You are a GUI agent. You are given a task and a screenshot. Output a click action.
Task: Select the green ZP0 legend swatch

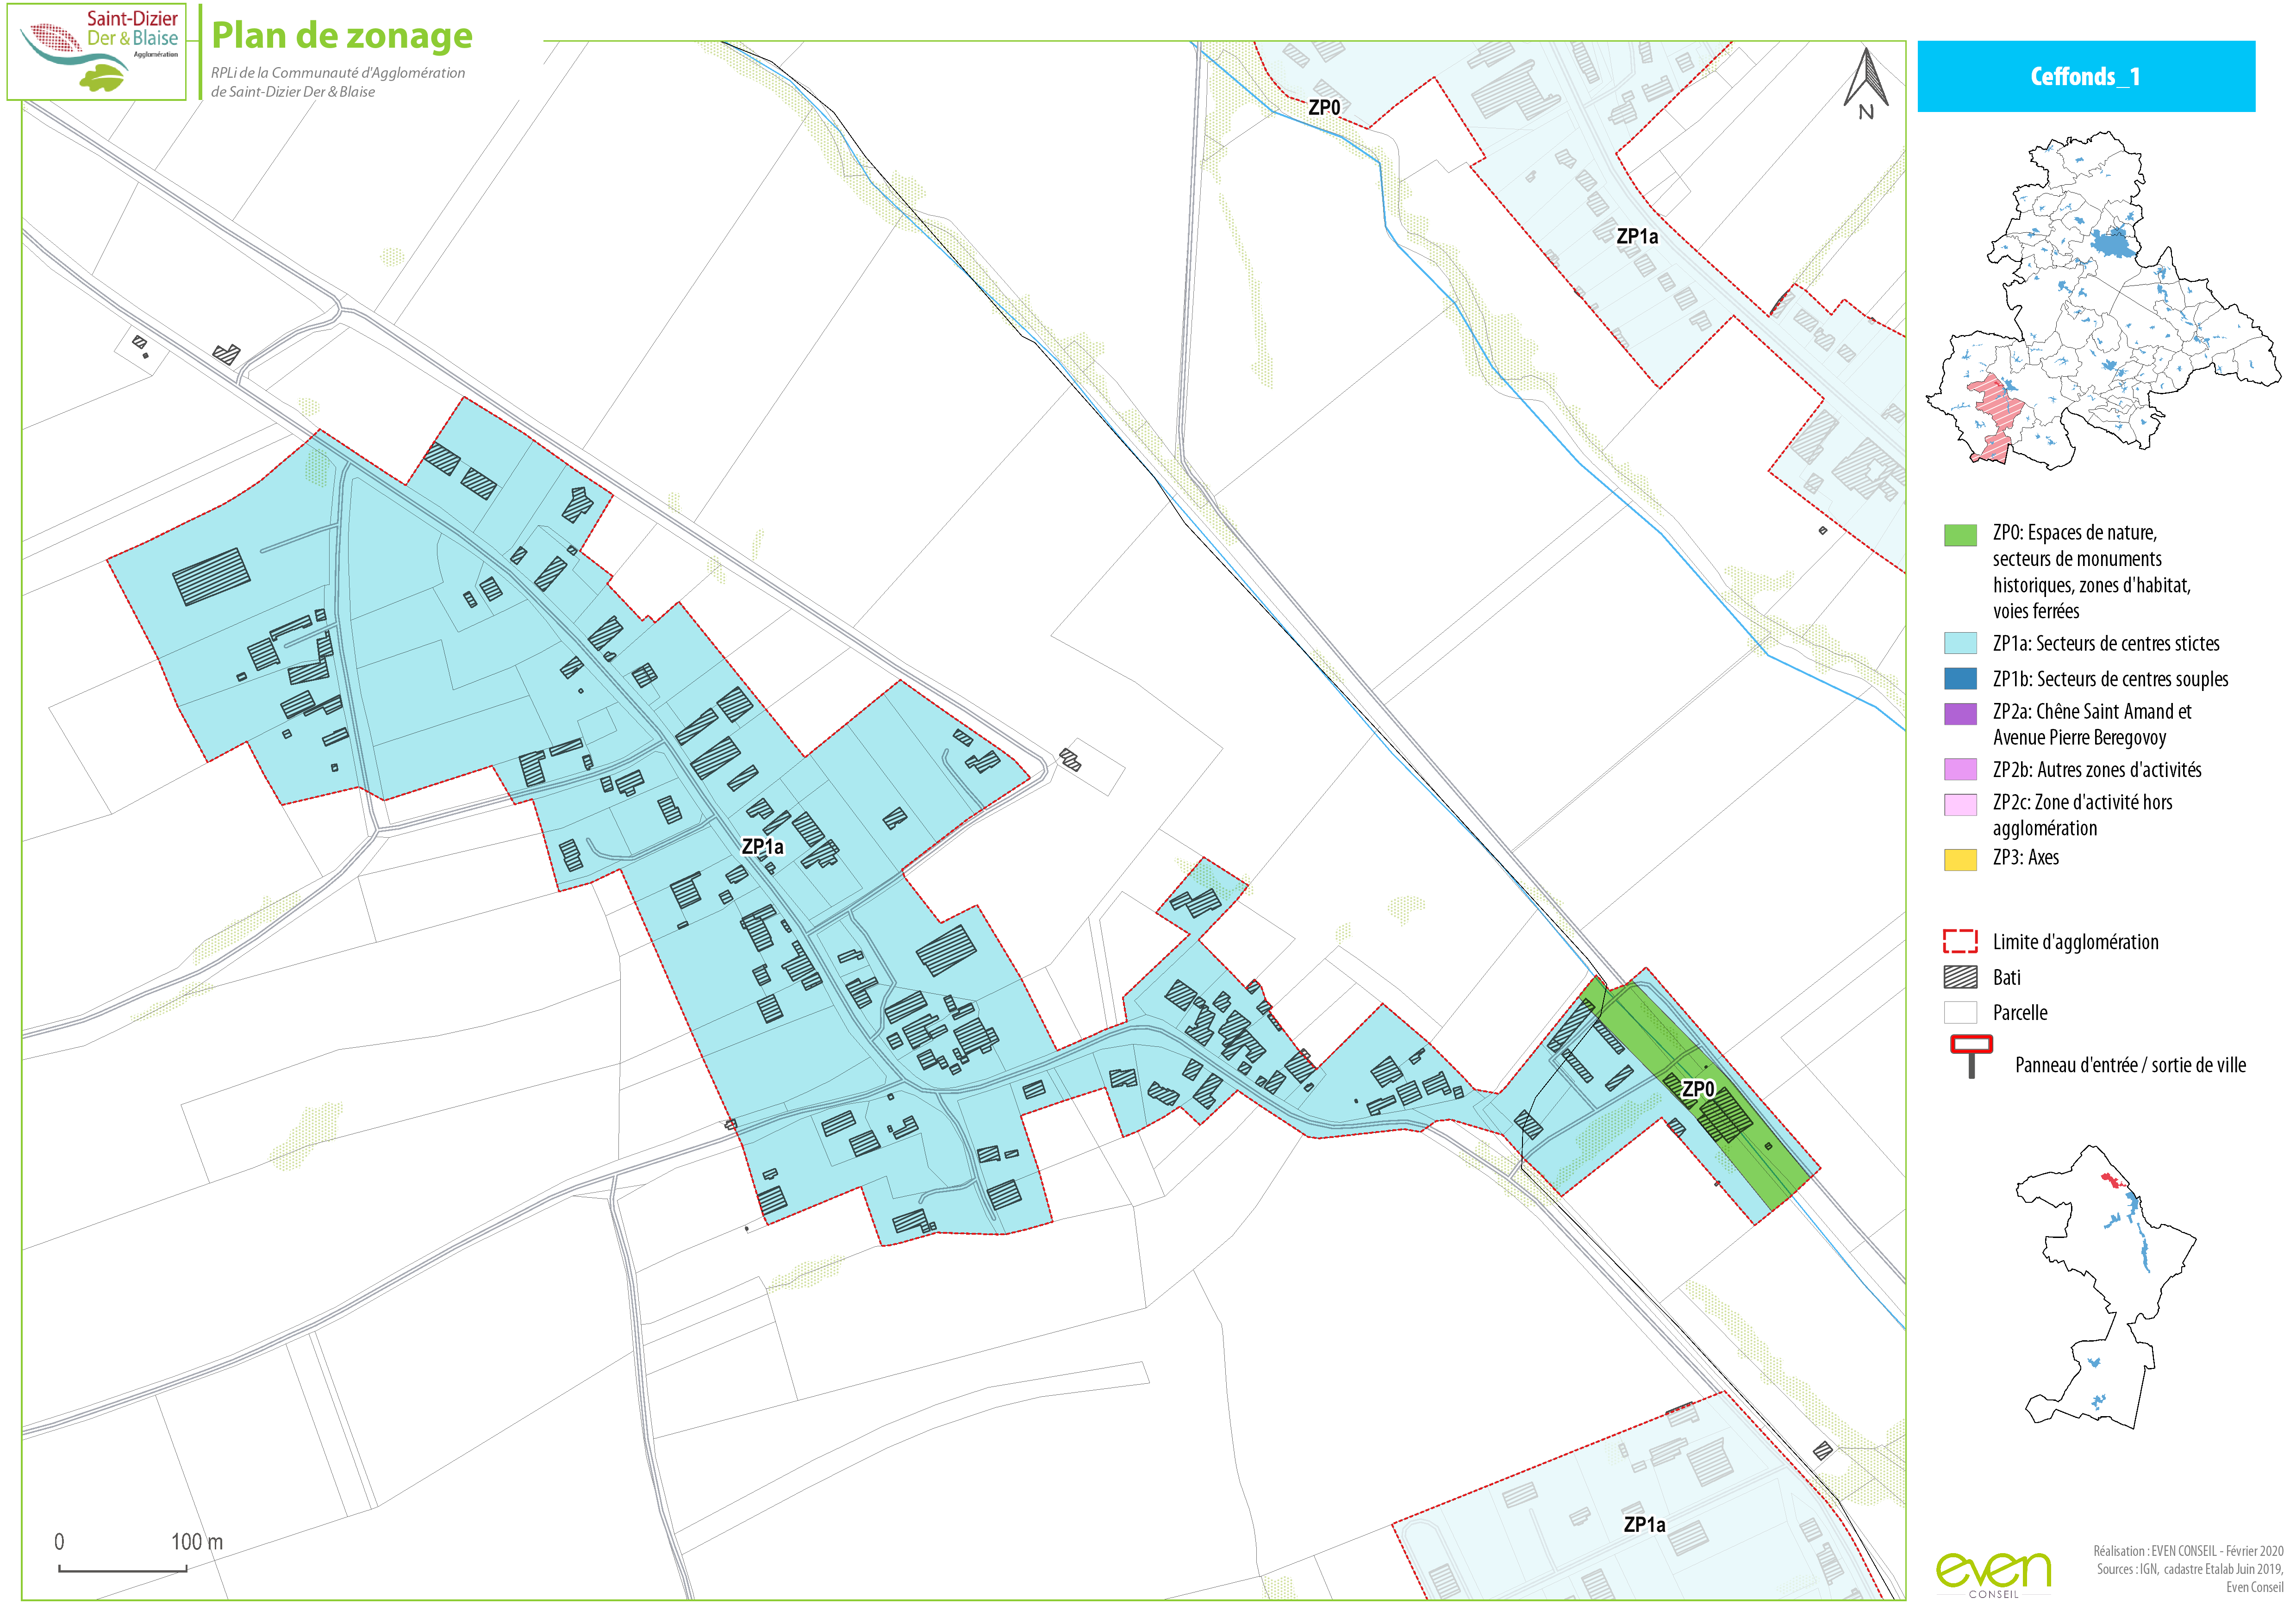point(1960,535)
